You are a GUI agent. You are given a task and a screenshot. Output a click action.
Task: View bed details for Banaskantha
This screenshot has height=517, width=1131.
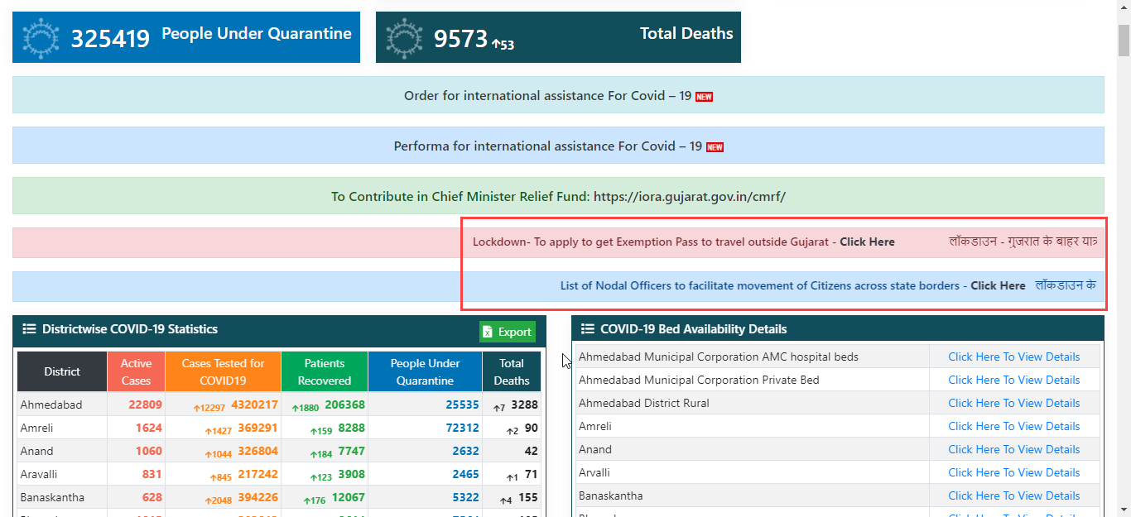coord(1014,495)
